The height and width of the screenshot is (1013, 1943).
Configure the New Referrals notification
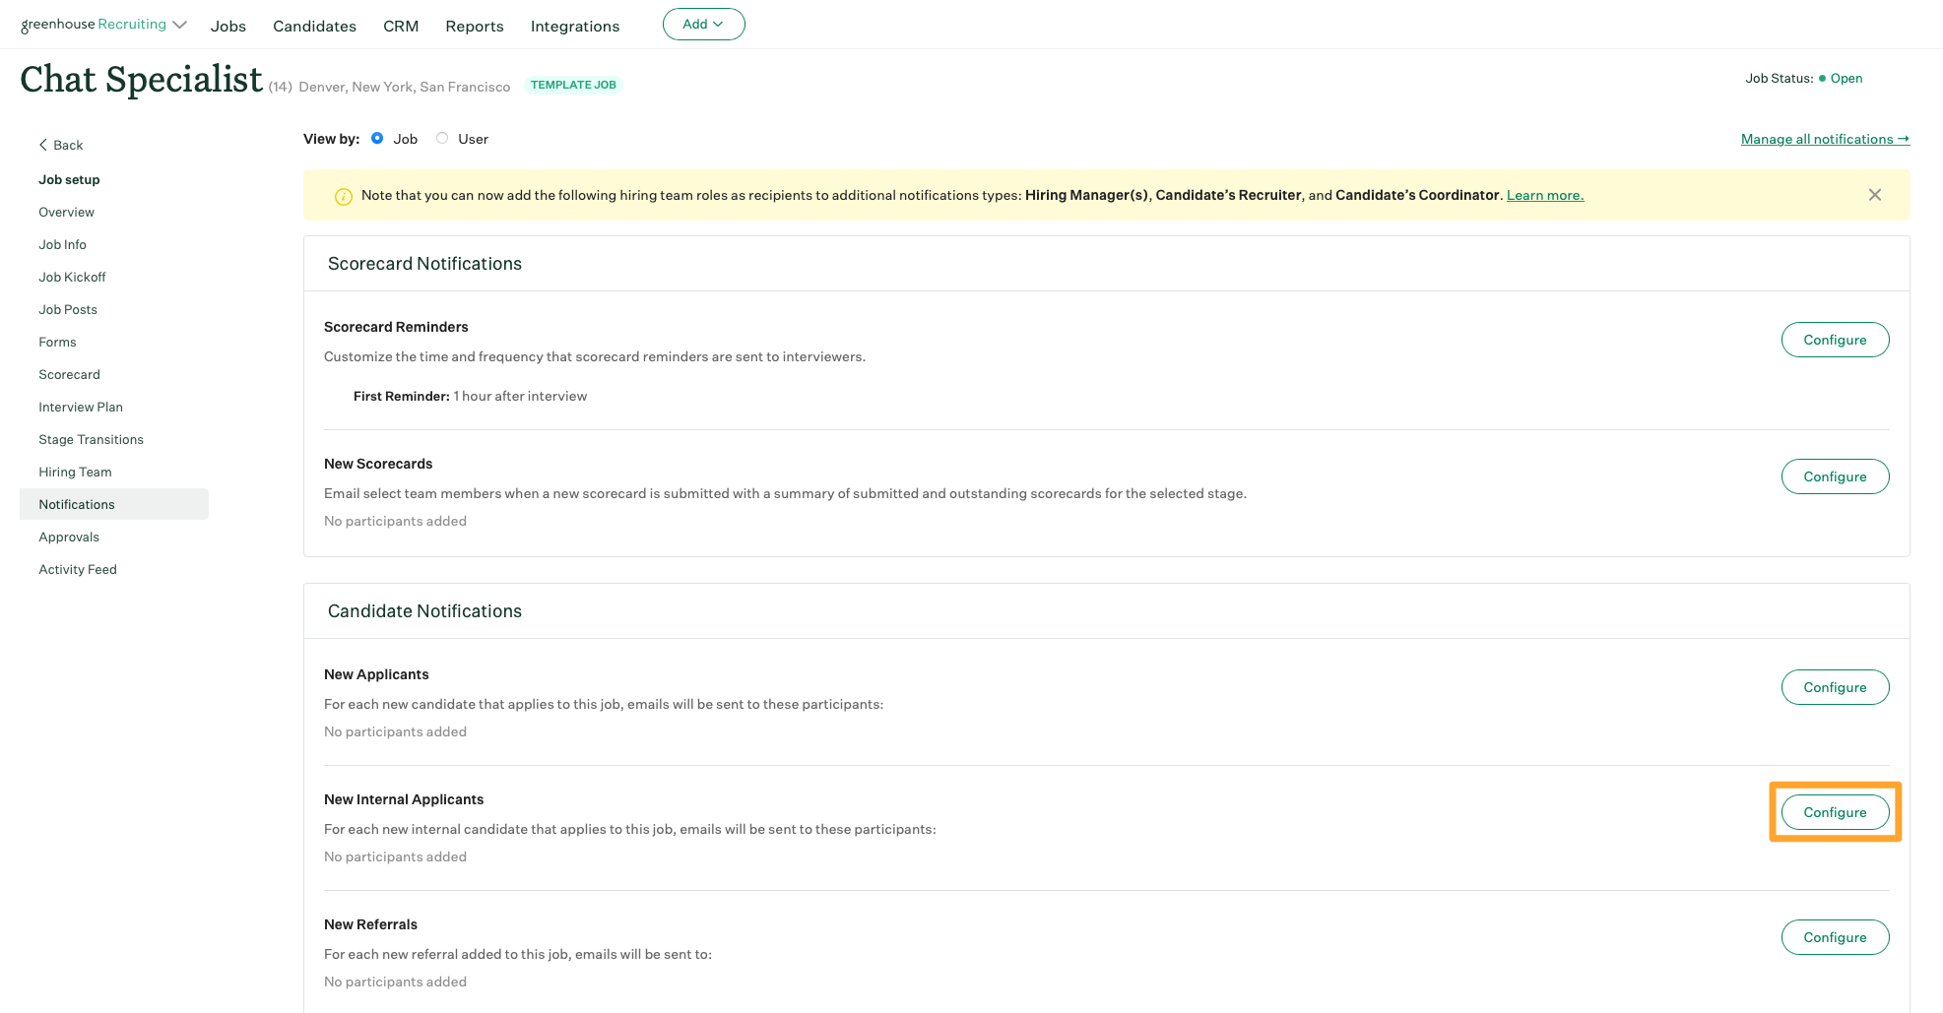click(x=1835, y=937)
